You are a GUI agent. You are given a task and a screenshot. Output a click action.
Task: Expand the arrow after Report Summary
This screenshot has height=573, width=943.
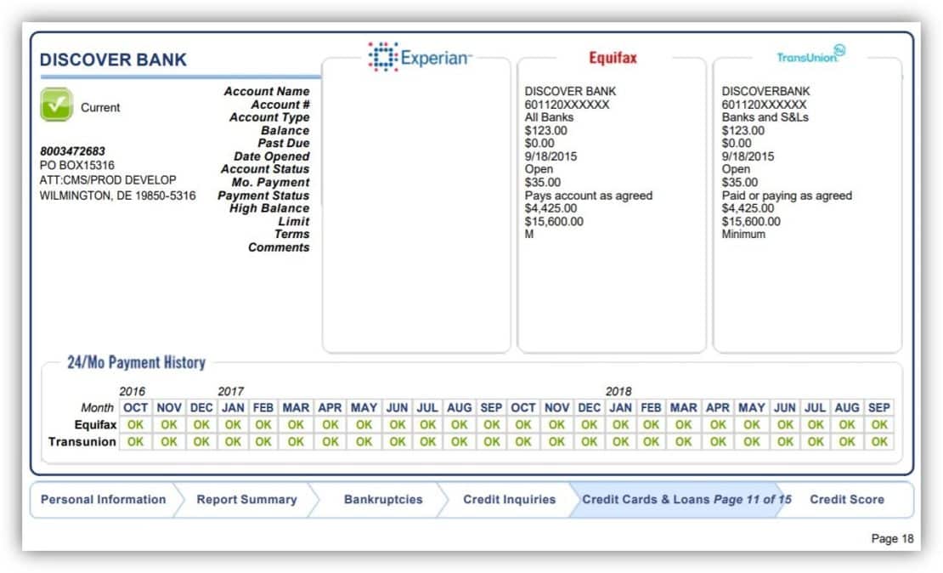313,500
